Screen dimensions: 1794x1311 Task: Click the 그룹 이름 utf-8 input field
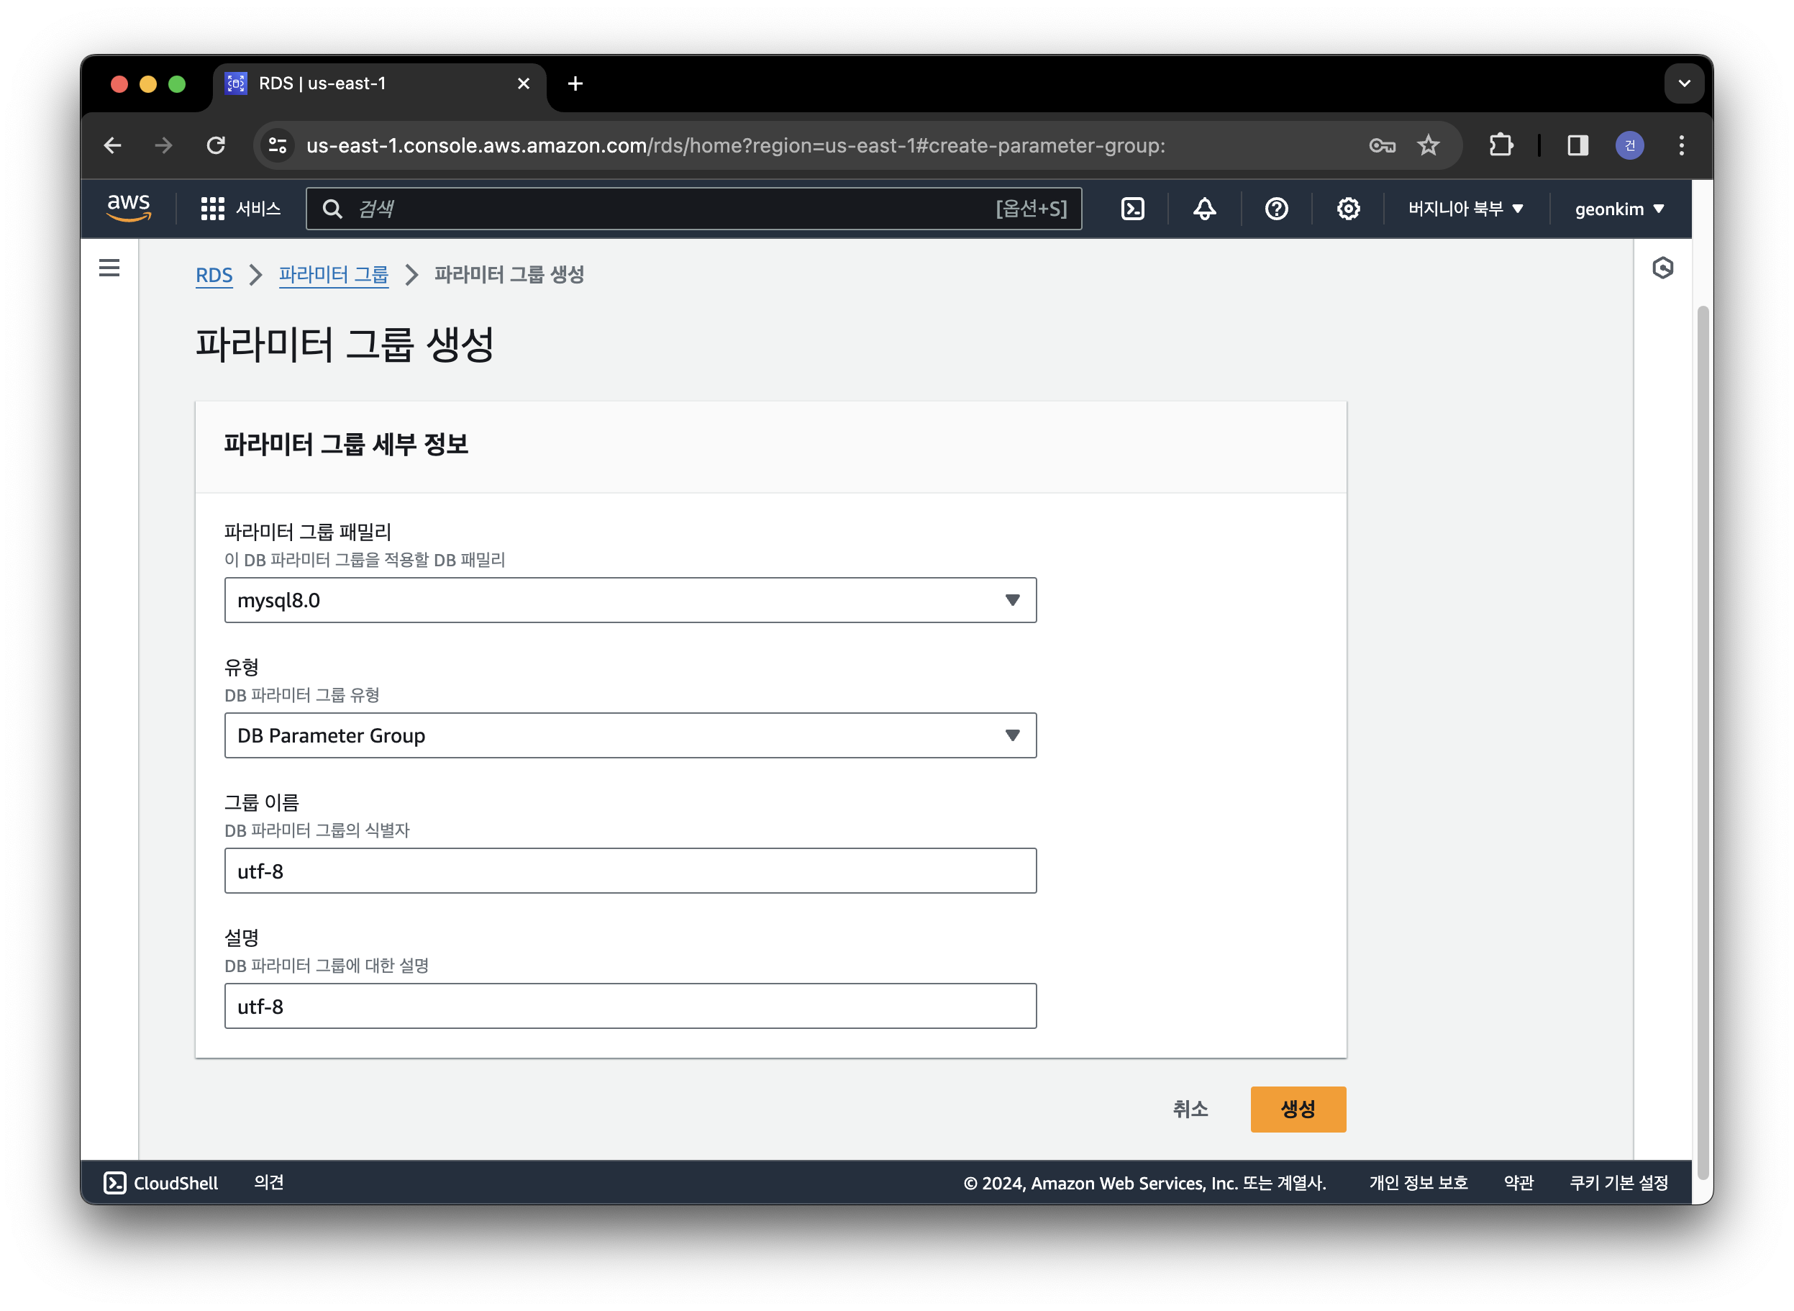tap(630, 871)
